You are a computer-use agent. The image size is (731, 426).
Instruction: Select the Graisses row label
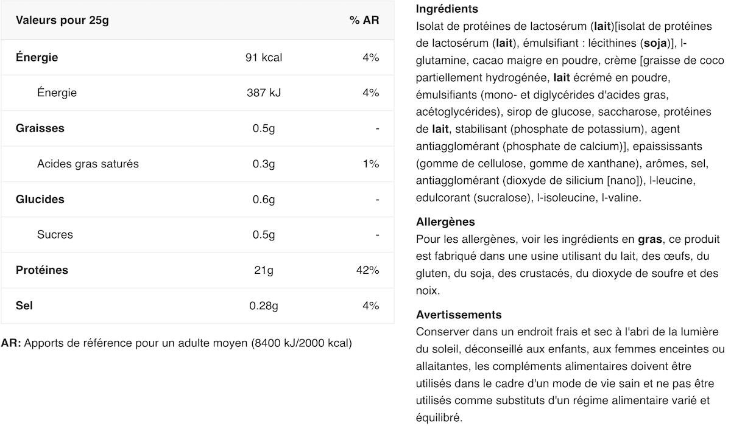(40, 128)
